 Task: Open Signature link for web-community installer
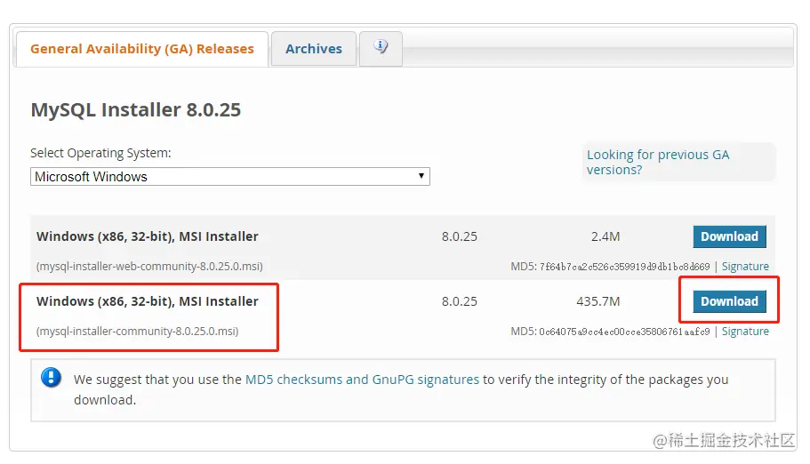(745, 267)
